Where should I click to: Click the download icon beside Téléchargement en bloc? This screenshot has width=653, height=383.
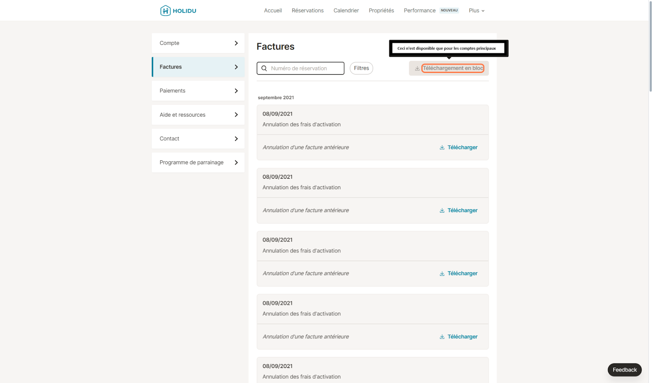(x=417, y=69)
